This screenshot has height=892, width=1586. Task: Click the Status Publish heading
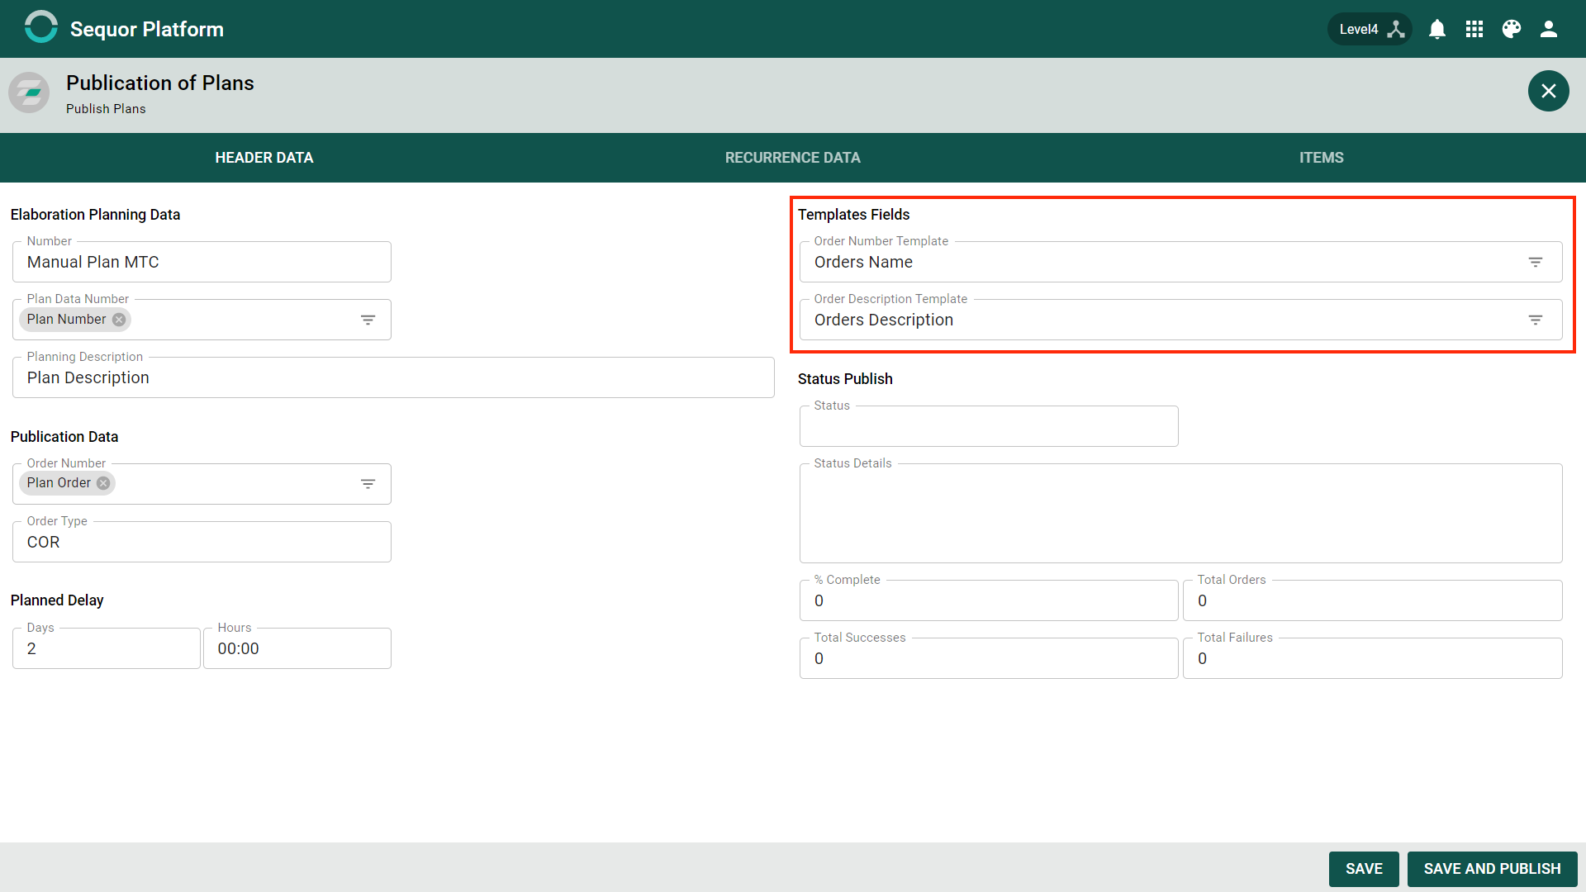pyautogui.click(x=845, y=379)
